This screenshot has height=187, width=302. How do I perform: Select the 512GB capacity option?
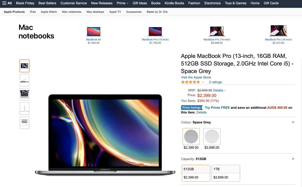pyautogui.click(x=196, y=173)
